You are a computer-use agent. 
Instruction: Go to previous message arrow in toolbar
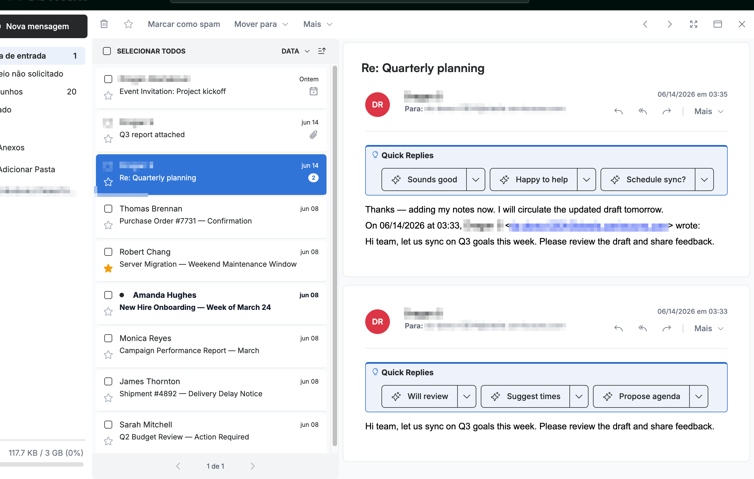coord(645,24)
